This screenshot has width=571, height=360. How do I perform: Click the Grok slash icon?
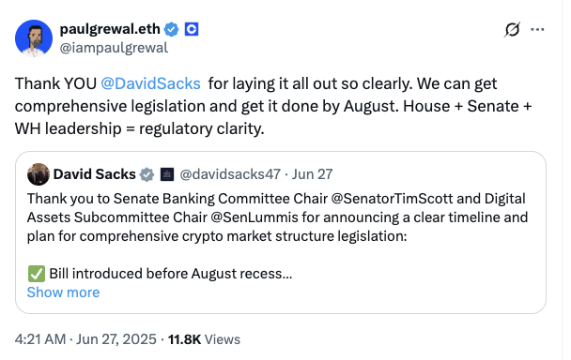(512, 30)
